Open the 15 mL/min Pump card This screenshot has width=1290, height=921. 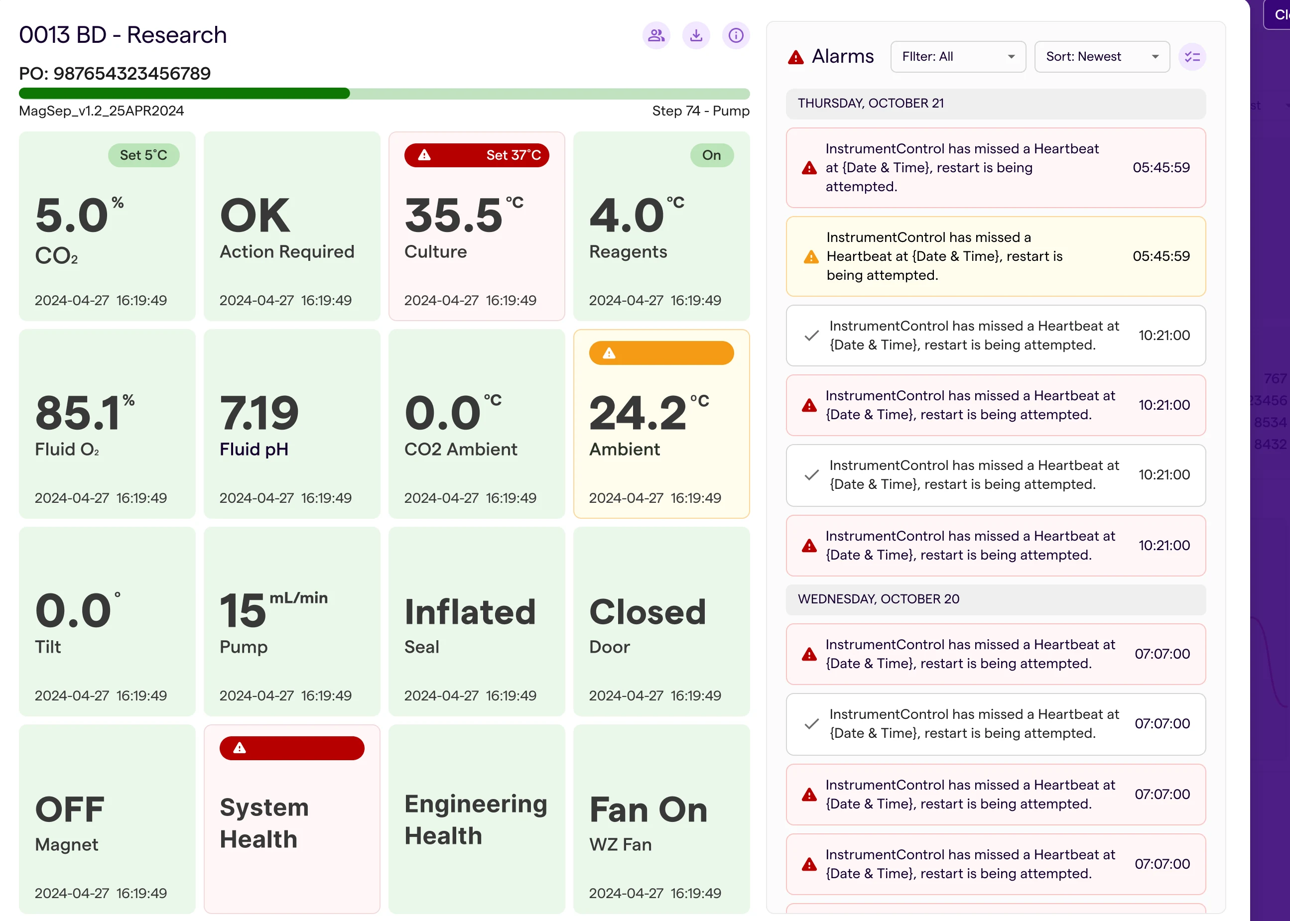click(x=291, y=622)
